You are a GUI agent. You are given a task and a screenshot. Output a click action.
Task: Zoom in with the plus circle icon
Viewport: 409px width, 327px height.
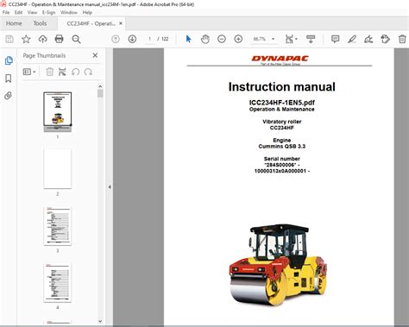point(238,39)
